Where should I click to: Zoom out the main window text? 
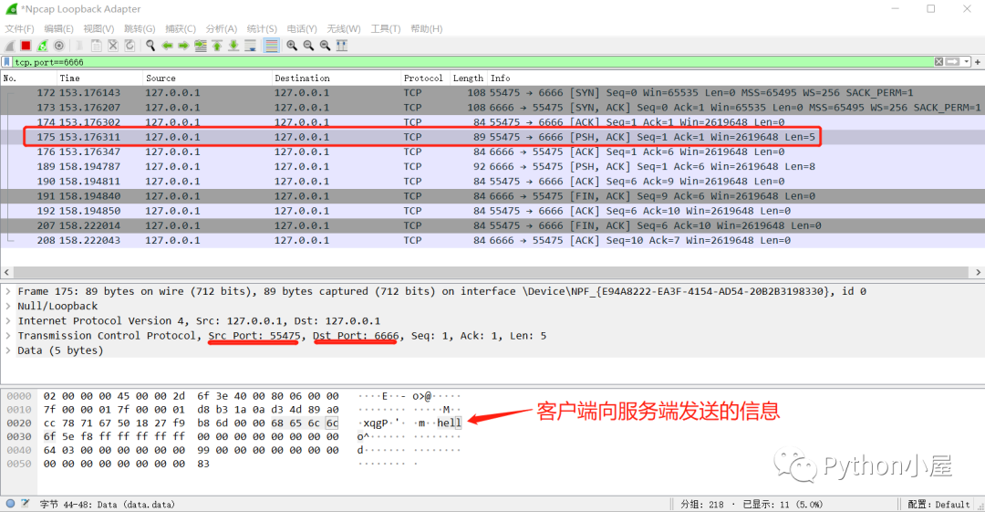(x=308, y=46)
